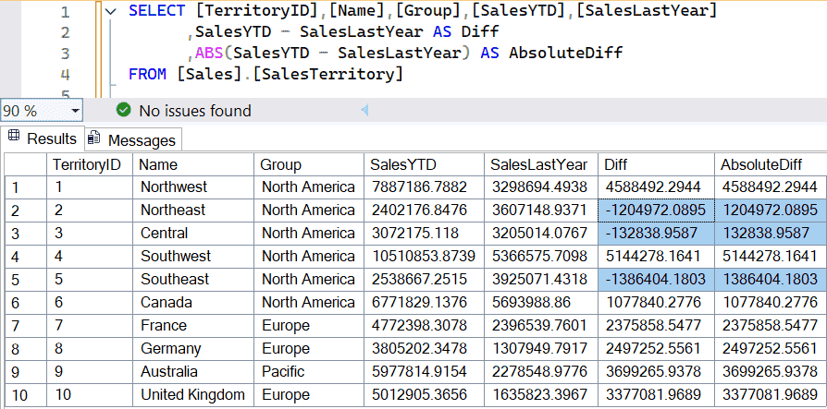The height and width of the screenshot is (409, 827).
Task: Select the Results tab
Action: tap(43, 139)
